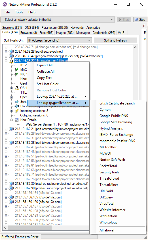The width and height of the screenshot is (148, 240).
Task: Click the horizontal scrollbar left arrow
Action: tap(5, 227)
